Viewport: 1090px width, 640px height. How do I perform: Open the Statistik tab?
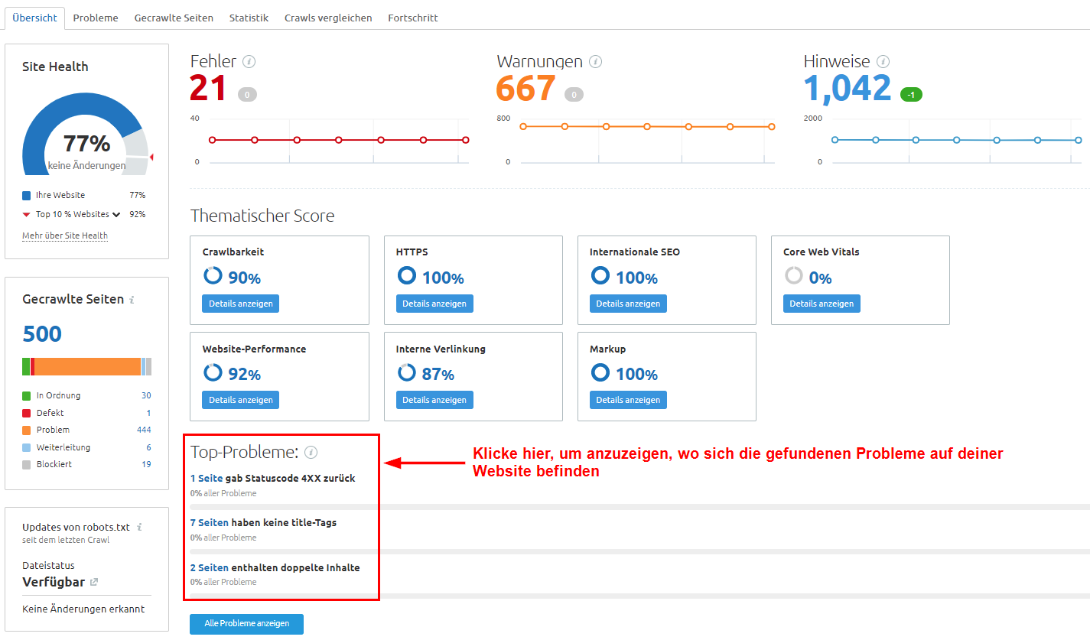[249, 18]
